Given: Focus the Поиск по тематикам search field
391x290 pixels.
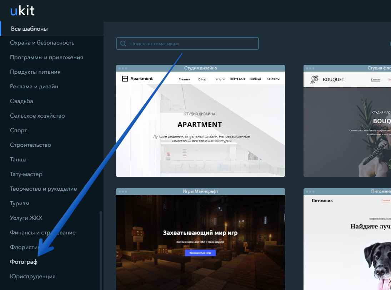Looking at the screenshot, I should pyautogui.click(x=187, y=43).
